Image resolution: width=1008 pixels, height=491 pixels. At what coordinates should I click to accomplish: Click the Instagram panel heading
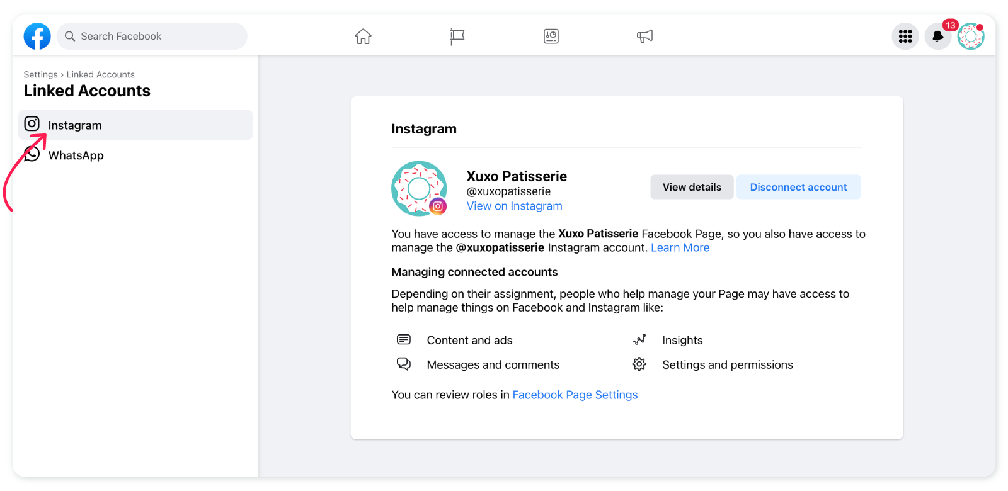[424, 129]
